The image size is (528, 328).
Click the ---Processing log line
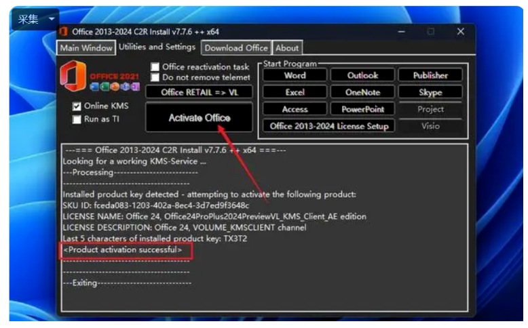[x=130, y=172]
